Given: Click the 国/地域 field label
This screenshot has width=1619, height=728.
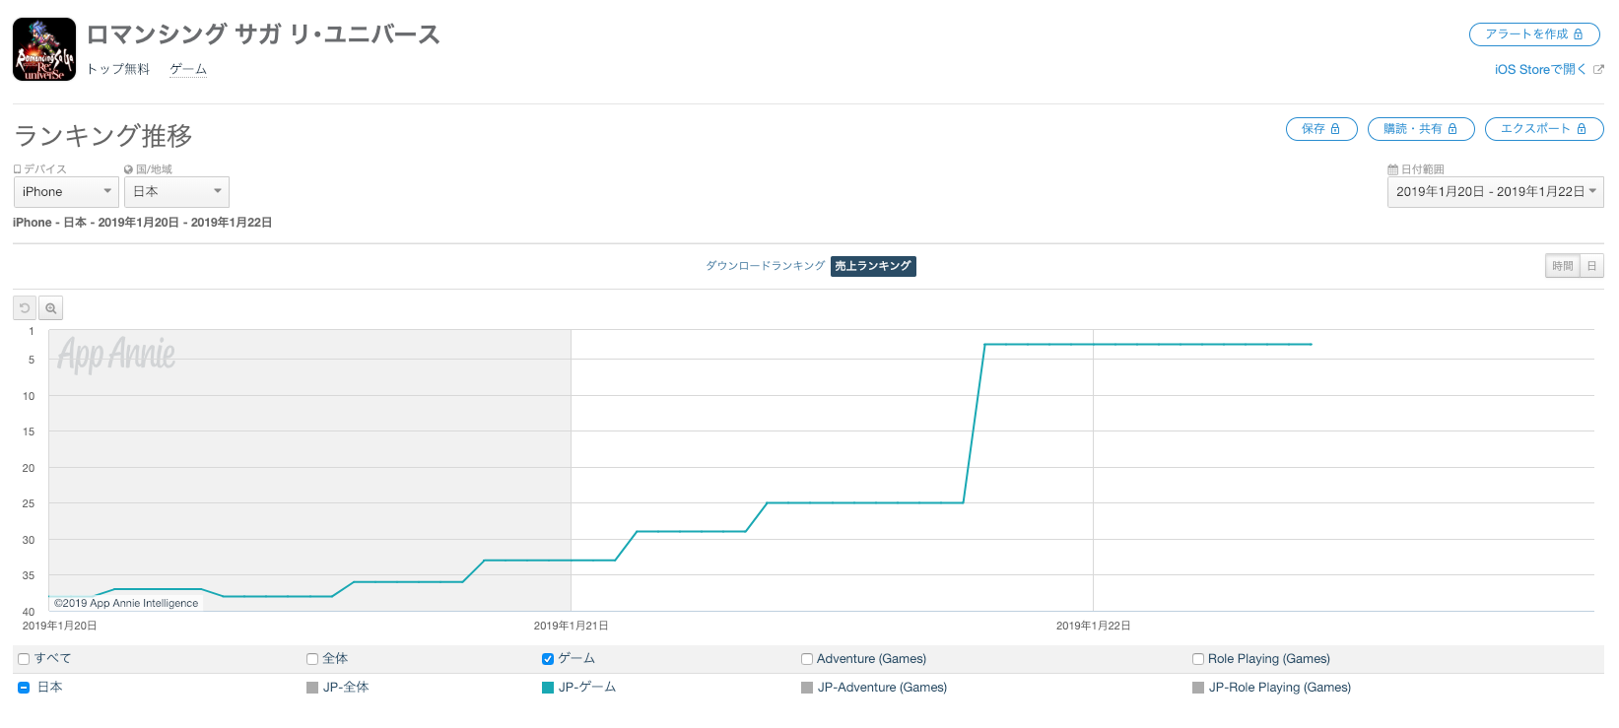Looking at the screenshot, I should 154,169.
